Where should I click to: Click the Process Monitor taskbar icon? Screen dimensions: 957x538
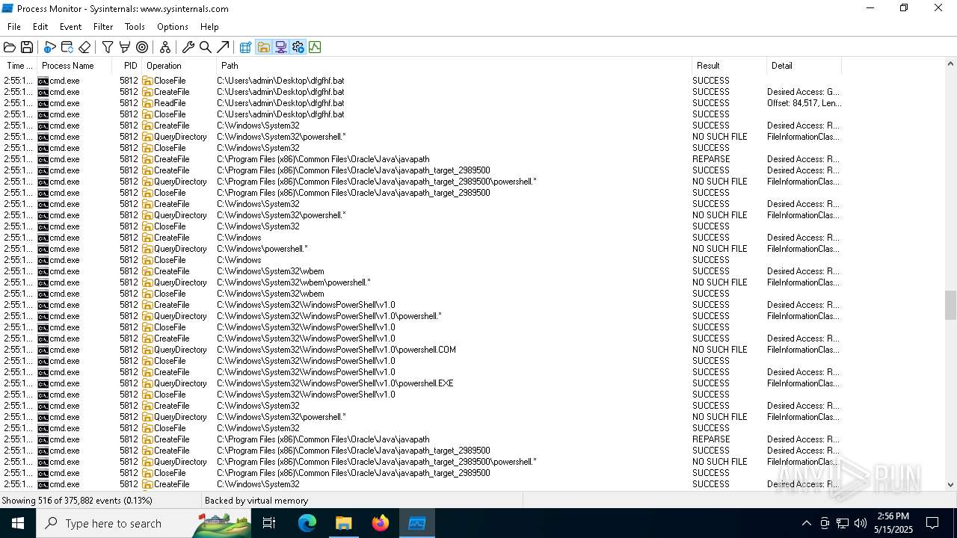416,523
